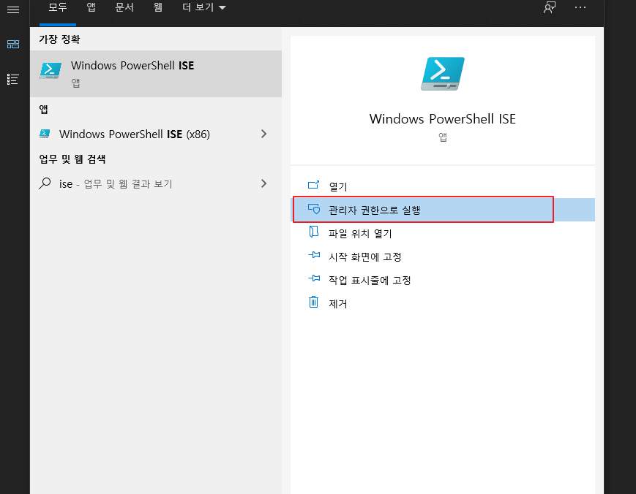Click the large PowerShell ISE preview icon

pos(443,74)
